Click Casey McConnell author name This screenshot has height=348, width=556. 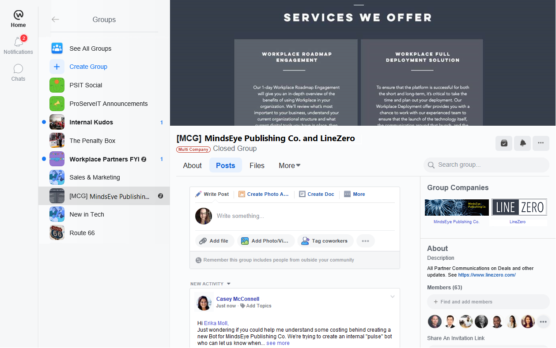[x=238, y=299]
